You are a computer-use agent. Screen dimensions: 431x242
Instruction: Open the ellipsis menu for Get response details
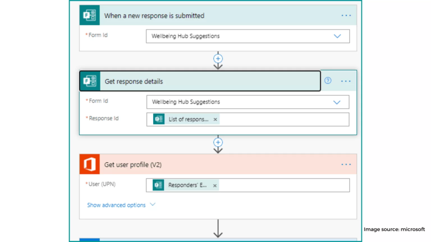coord(346,81)
